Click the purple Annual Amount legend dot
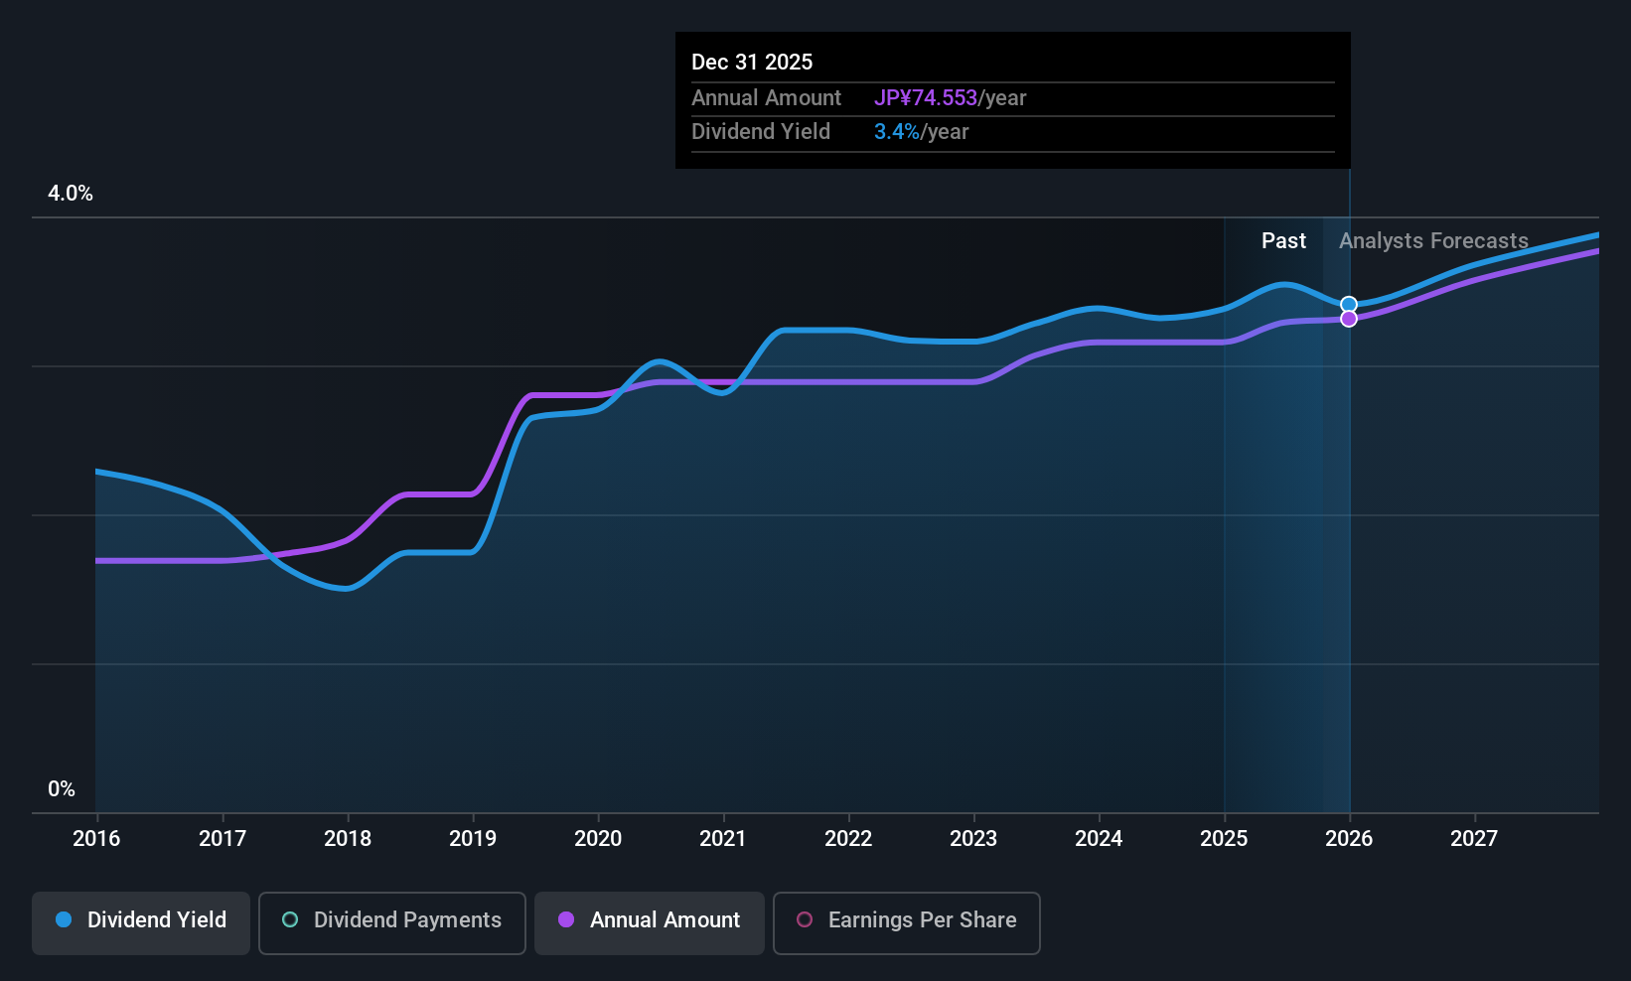 (566, 919)
